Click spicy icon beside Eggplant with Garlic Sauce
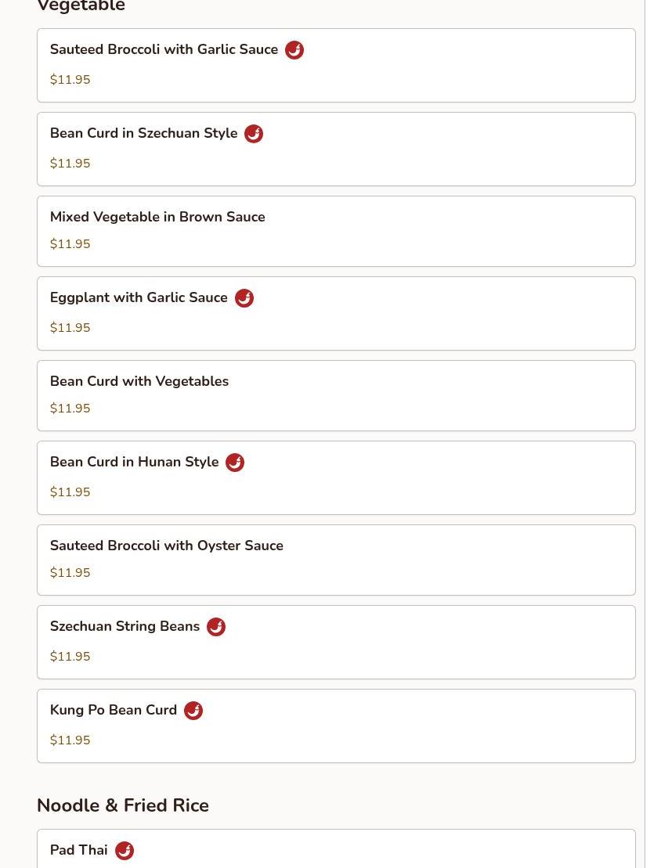 click(x=244, y=298)
